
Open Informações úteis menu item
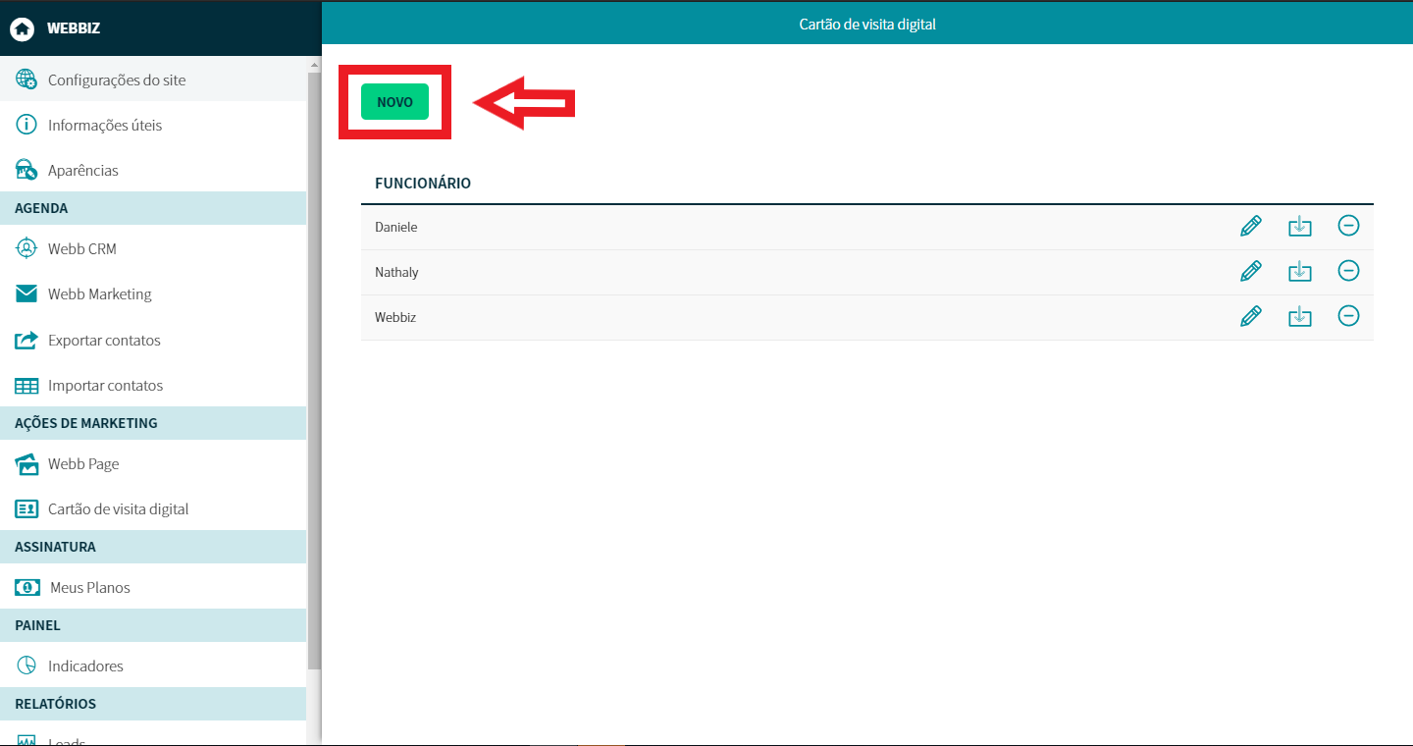[x=104, y=126]
